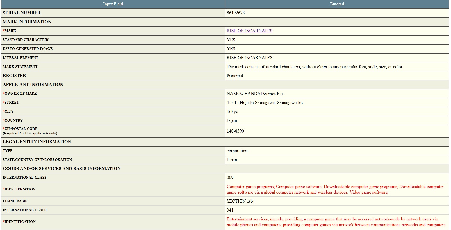The height and width of the screenshot is (230, 451).
Task: Select the Literal Element value RISE OF INCARNATES
Action: click(x=249, y=58)
